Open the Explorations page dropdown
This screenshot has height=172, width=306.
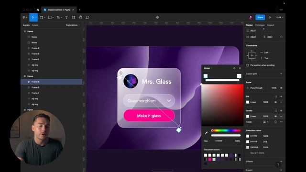click(x=73, y=25)
